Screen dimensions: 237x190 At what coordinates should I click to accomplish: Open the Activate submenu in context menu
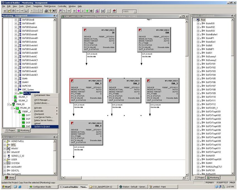[45, 108]
